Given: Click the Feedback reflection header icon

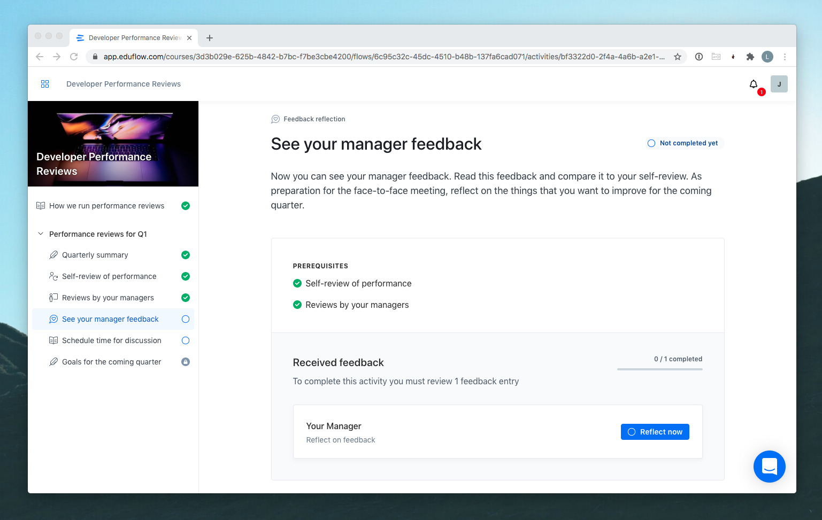Looking at the screenshot, I should coord(275,119).
